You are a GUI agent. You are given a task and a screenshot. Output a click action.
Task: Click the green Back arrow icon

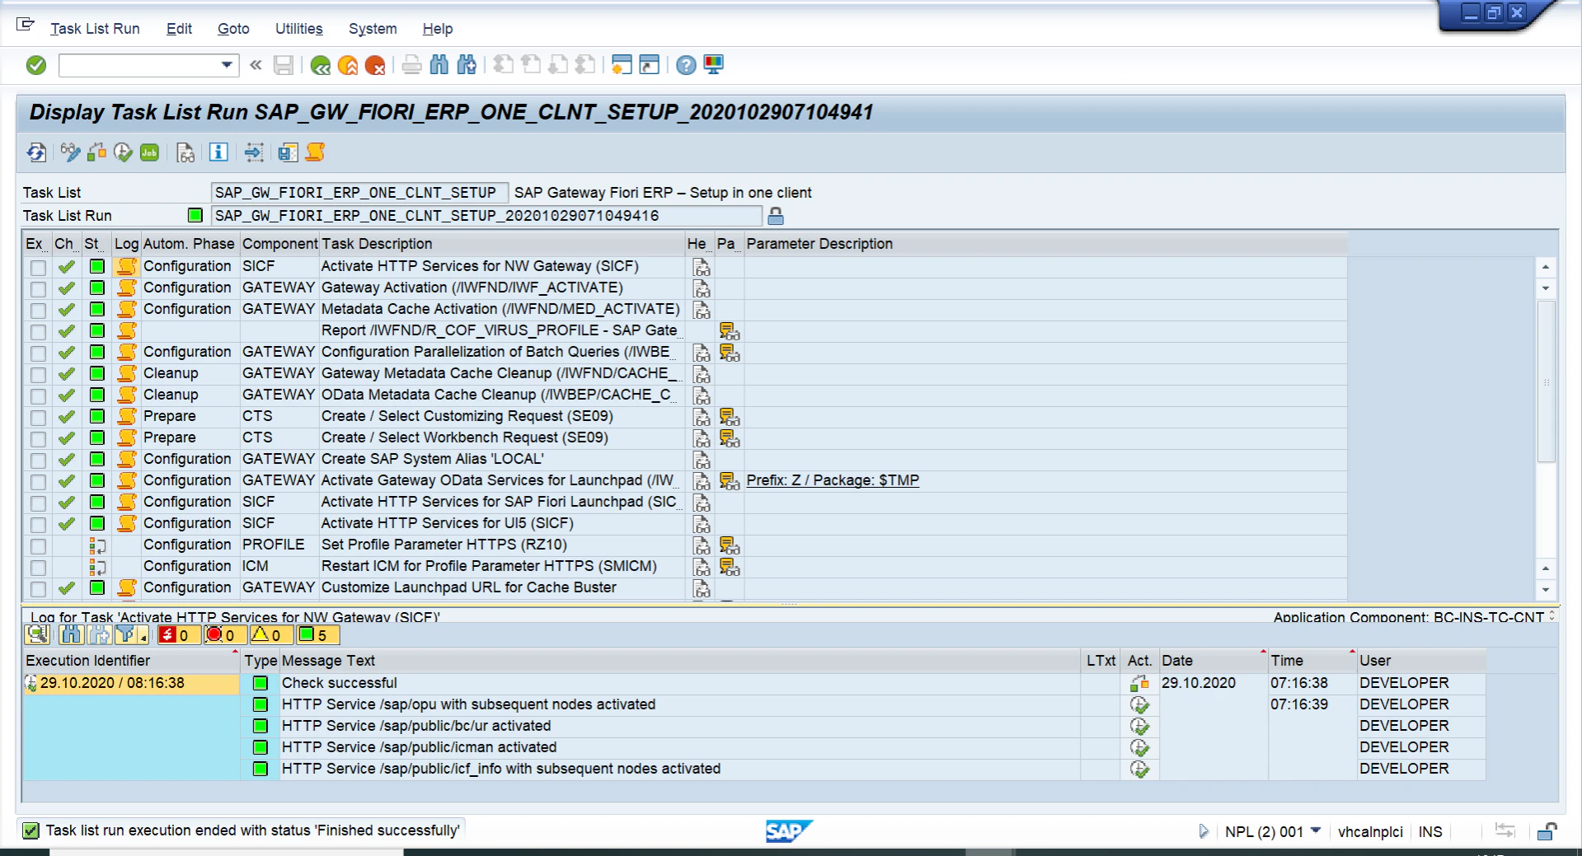tap(321, 65)
